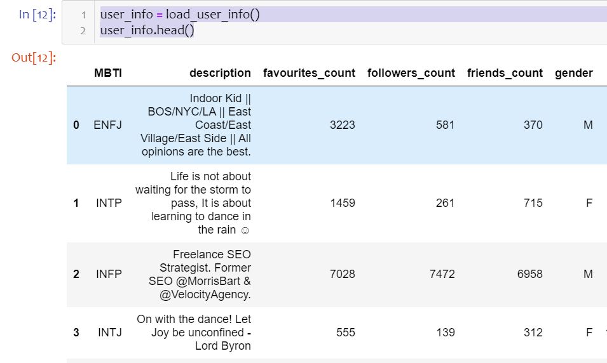Screen dimensions: 607x363
Task: Click the favourites_count column header
Action: pos(310,73)
